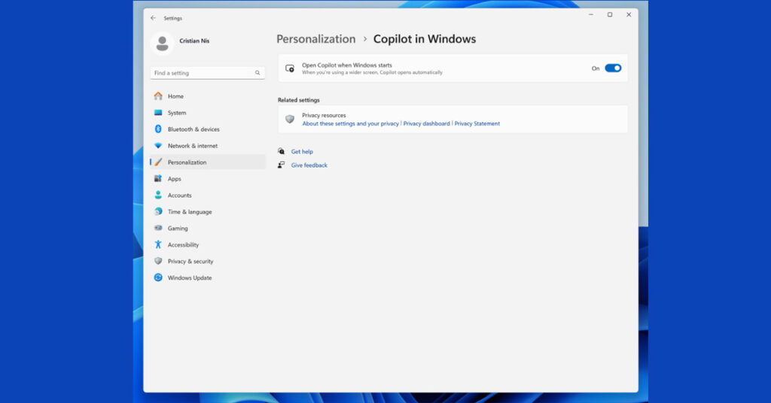Click the Open Copilot when Windows starts row
Viewport: 771px width, 403px height.
coord(453,68)
